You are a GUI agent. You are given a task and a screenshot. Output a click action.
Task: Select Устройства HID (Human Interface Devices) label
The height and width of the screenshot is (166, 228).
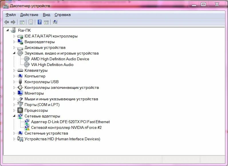(x=62, y=139)
